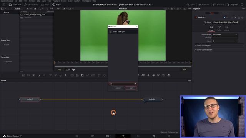This screenshot has width=246, height=138.
Task: Select the Fast Noise tool icon
Action: pyautogui.click(x=28, y=75)
